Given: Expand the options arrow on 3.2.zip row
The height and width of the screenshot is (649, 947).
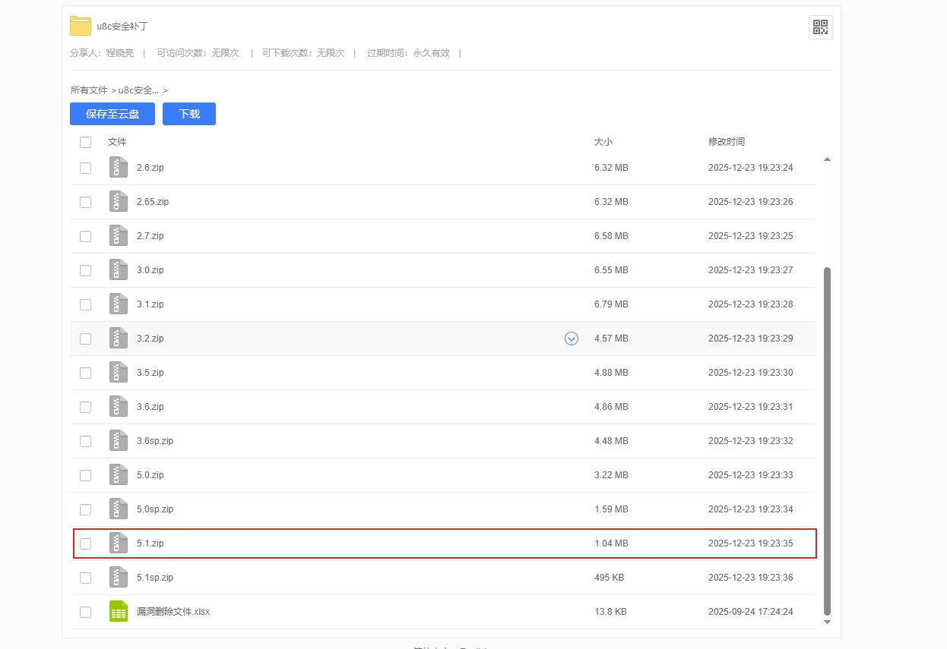Looking at the screenshot, I should [572, 339].
